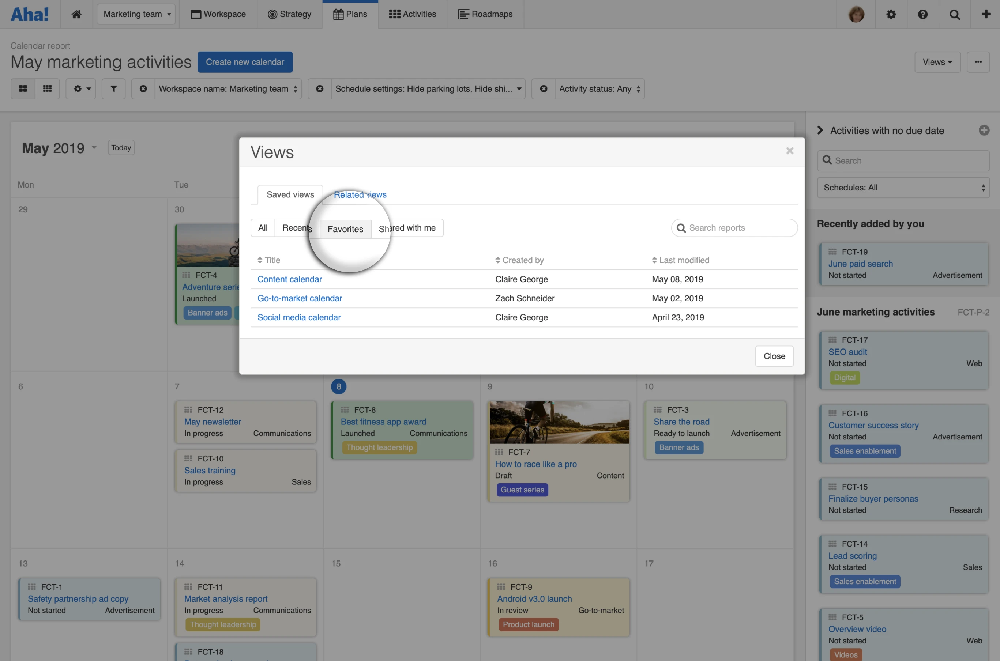Switch to compact grid calendar view
Viewport: 1000px width, 661px height.
(x=47, y=89)
